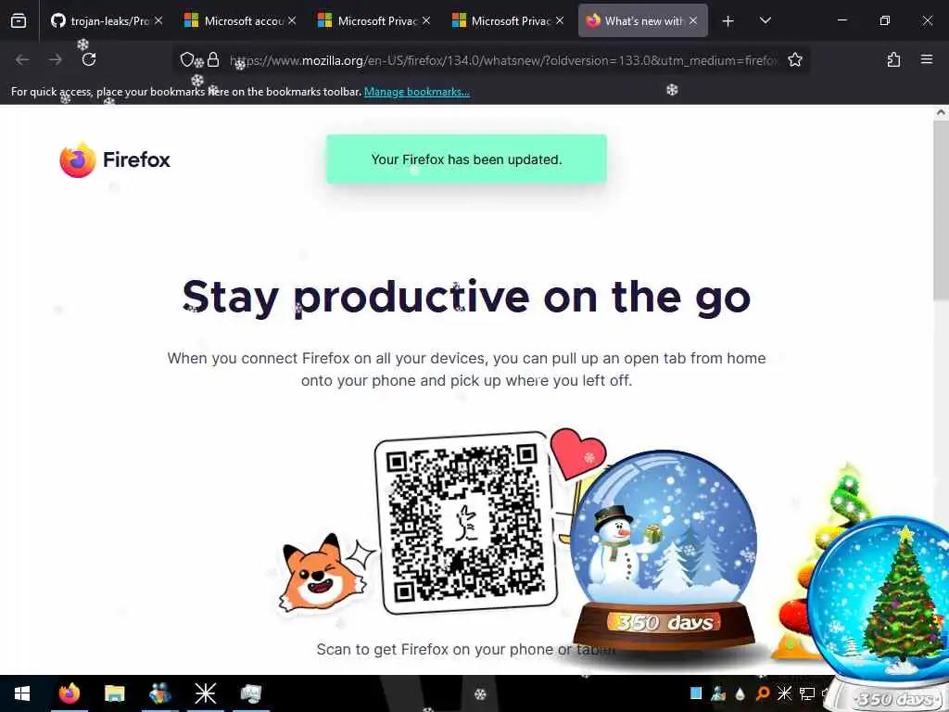Open the network monitor tray icon

[x=807, y=693]
